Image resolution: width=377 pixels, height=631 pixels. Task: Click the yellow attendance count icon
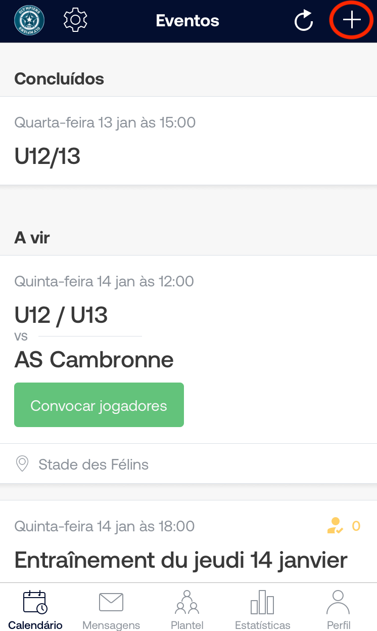click(335, 526)
